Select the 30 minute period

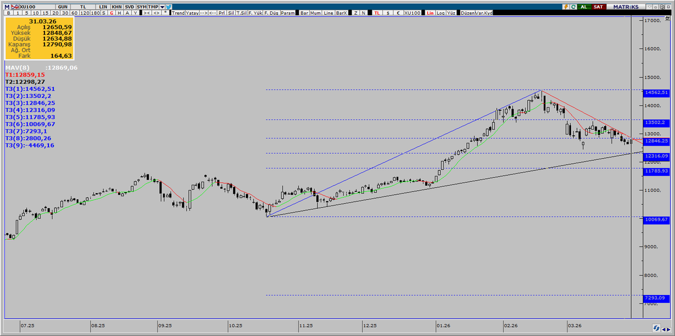65,12
